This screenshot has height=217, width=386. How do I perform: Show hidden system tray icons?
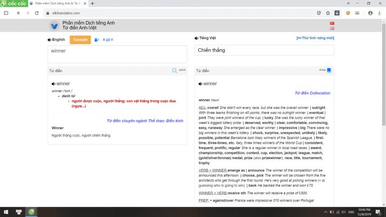point(325,212)
